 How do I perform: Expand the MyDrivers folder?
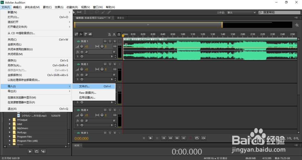(10, 128)
